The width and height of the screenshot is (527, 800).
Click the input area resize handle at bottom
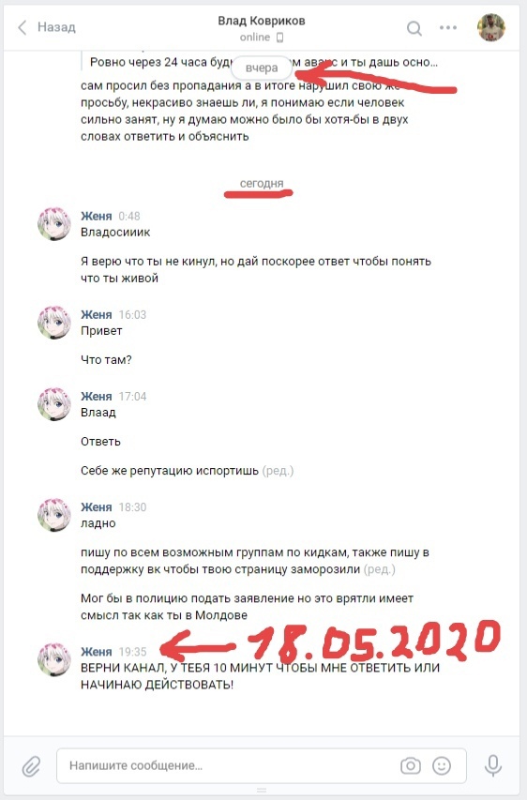[x=262, y=791]
